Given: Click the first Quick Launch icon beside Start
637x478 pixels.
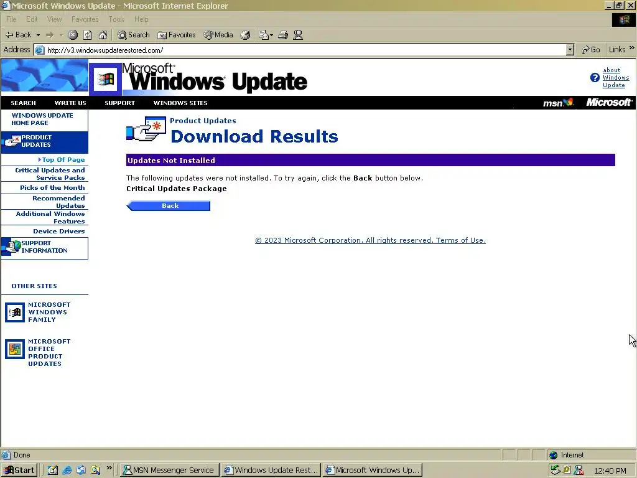Looking at the screenshot, I should pyautogui.click(x=53, y=471).
